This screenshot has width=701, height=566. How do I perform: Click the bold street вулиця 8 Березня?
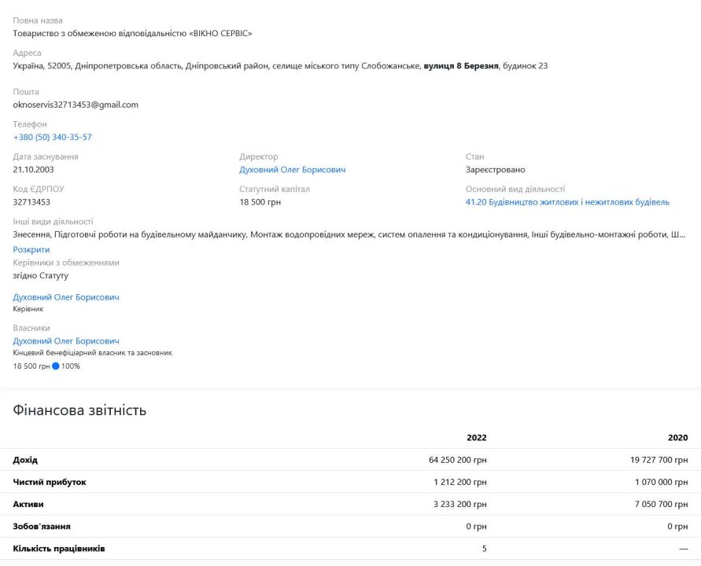tap(461, 66)
